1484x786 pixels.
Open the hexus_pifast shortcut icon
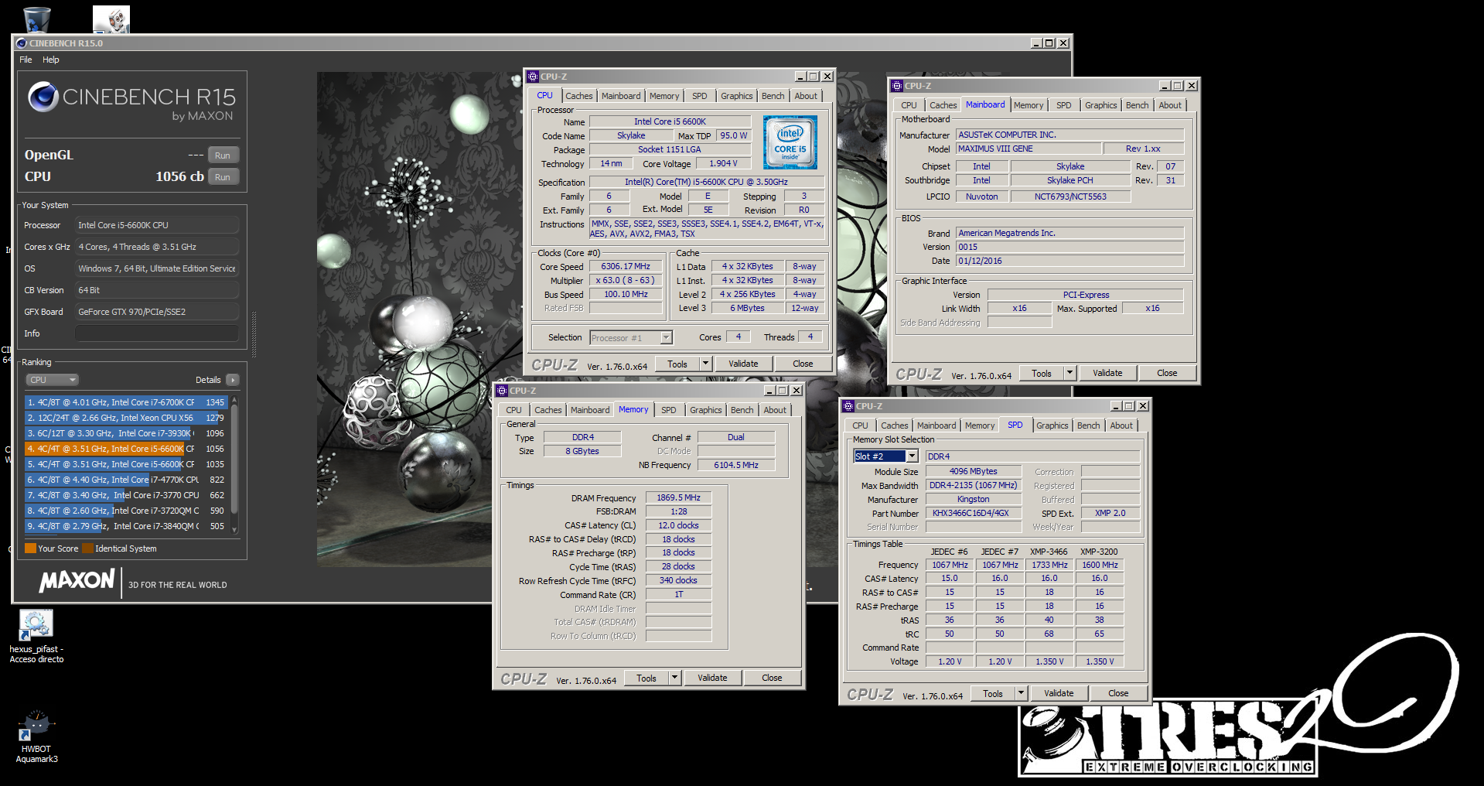point(36,625)
